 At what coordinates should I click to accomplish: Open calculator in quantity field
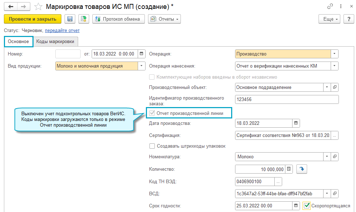coord(289,169)
